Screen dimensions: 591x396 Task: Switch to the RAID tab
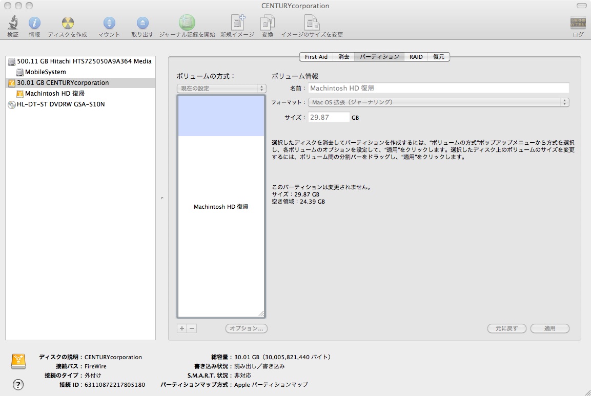[x=416, y=57]
